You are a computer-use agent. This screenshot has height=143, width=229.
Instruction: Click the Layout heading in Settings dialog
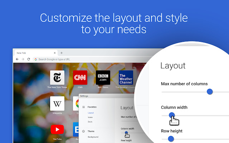[x=127, y=108]
